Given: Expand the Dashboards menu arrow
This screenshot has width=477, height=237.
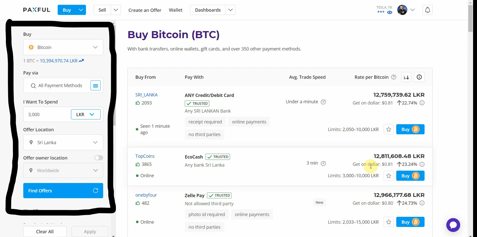Looking at the screenshot, I should [230, 10].
